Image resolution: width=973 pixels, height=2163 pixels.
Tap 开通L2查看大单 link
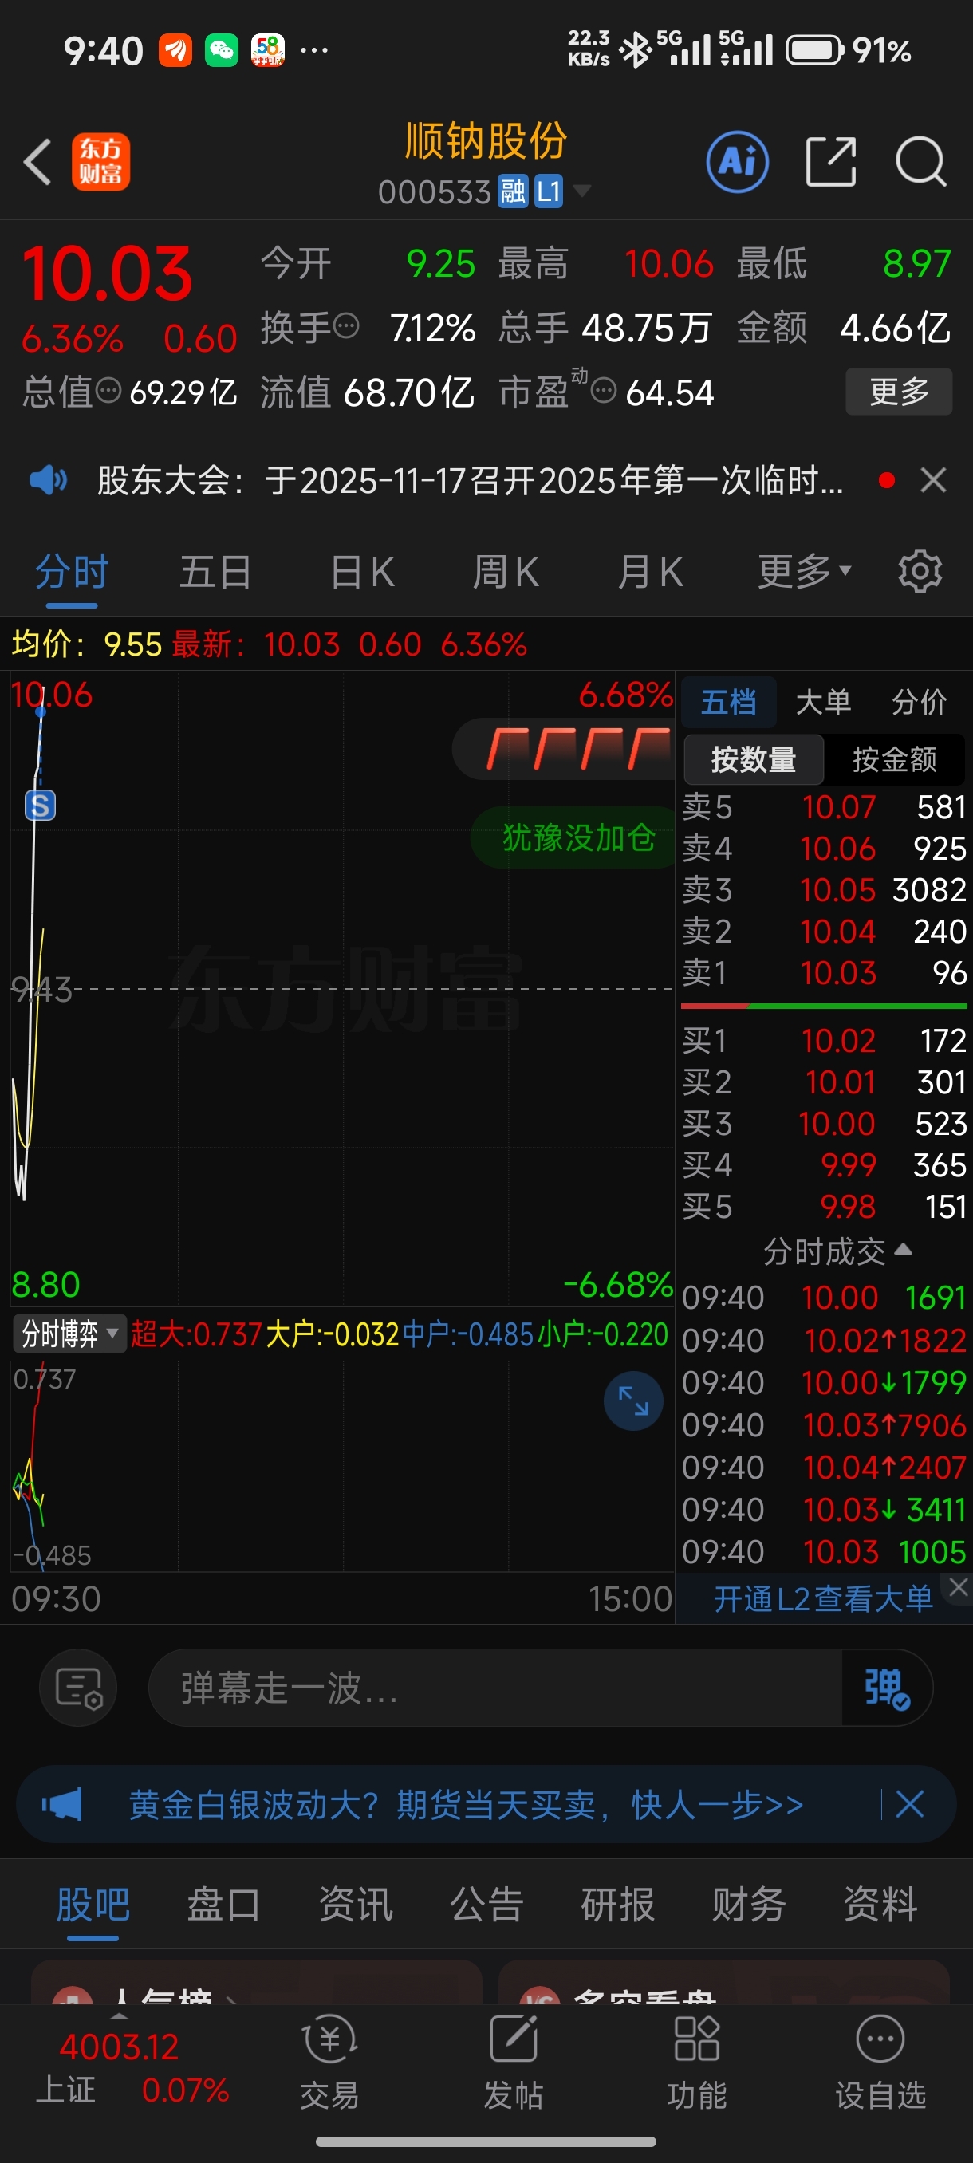pyautogui.click(x=823, y=1600)
